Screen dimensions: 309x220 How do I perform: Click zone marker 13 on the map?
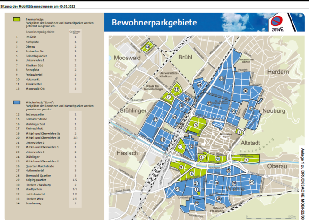click(x=147, y=47)
